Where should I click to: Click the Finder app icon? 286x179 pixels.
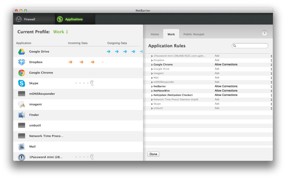22,115
